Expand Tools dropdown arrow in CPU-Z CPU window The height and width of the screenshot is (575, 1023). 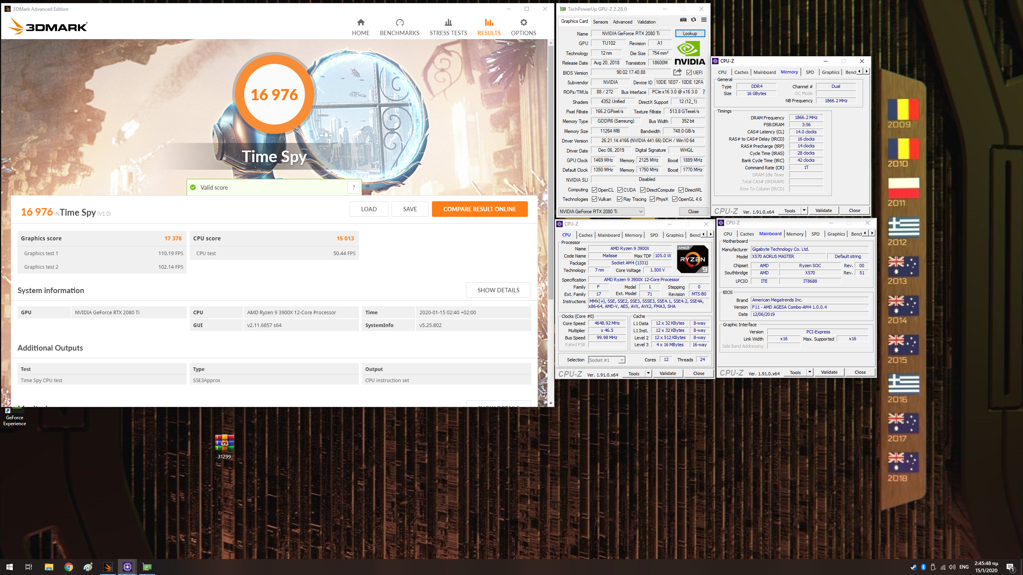(x=648, y=373)
